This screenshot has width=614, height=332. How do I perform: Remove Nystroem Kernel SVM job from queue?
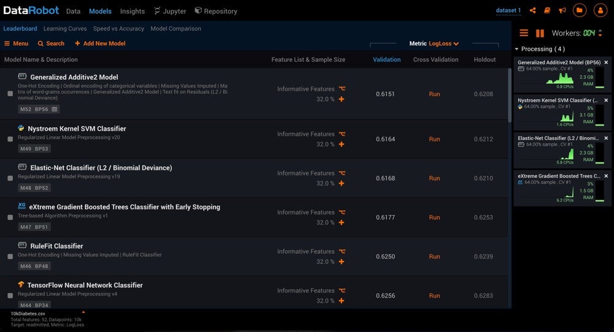606,100
